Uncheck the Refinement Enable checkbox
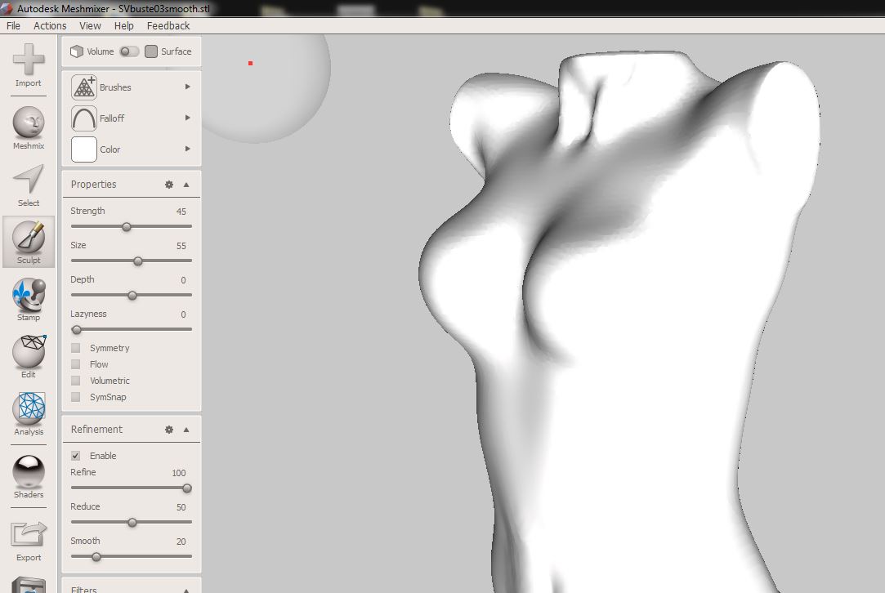This screenshot has width=885, height=593. point(76,456)
